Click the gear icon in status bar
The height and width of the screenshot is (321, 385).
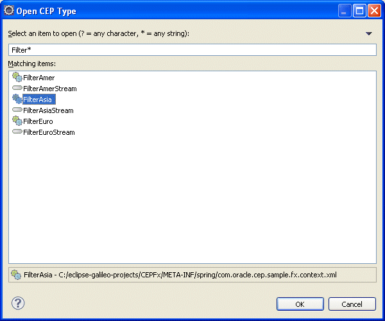point(16,275)
